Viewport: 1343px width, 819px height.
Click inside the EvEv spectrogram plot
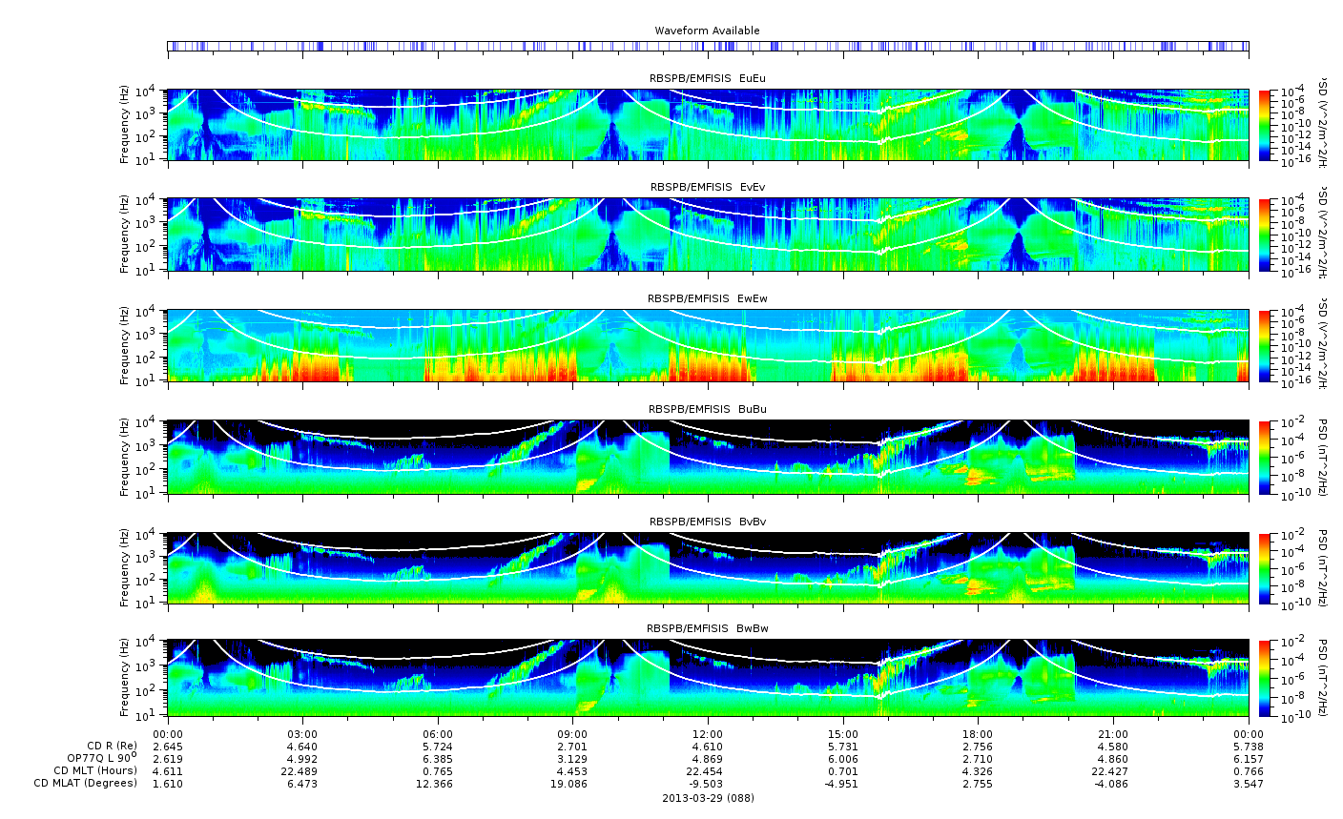click(x=708, y=235)
